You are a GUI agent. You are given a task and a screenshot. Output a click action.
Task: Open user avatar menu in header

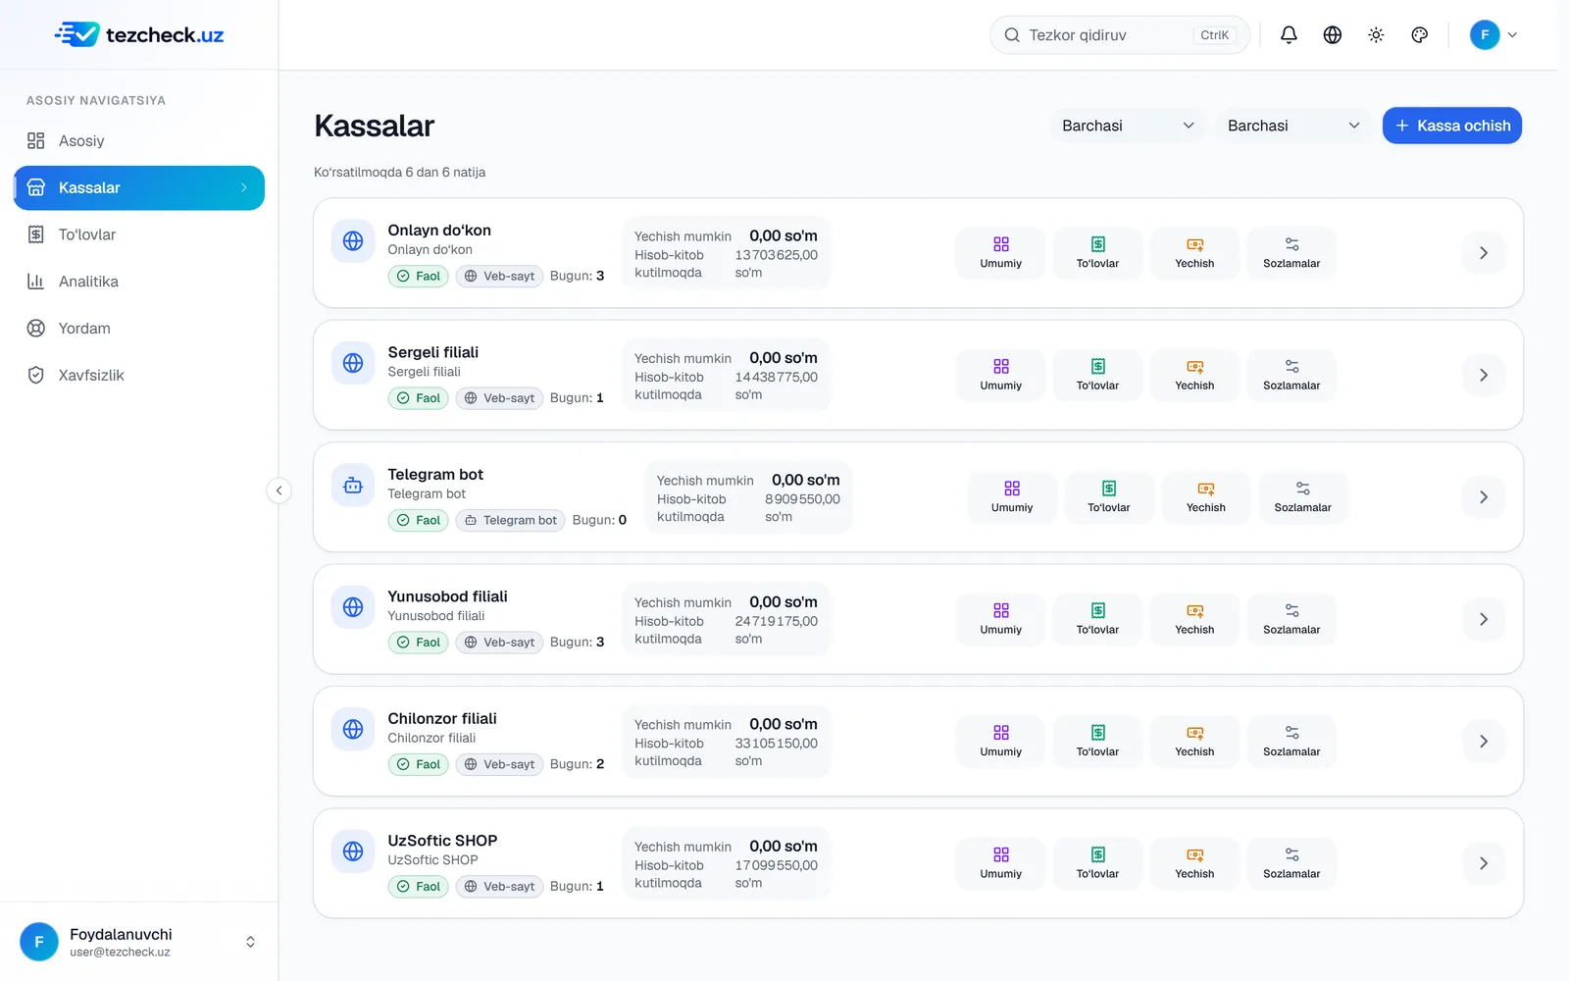click(x=1493, y=35)
